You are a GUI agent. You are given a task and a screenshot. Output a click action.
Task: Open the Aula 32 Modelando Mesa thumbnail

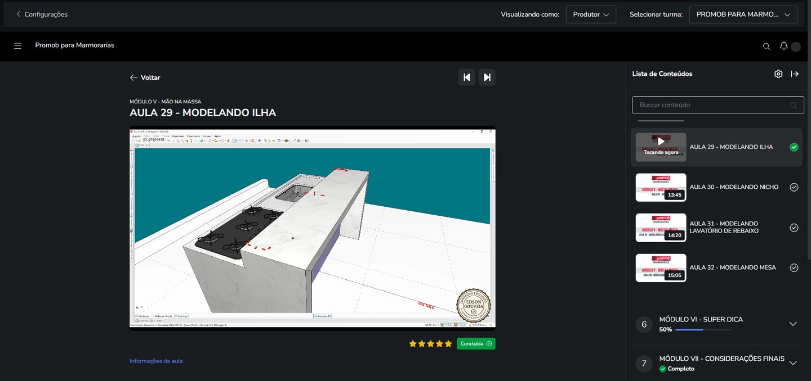click(x=661, y=267)
